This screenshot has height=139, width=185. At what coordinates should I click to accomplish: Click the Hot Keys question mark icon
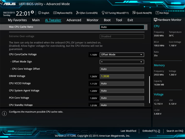[x=157, y=13]
